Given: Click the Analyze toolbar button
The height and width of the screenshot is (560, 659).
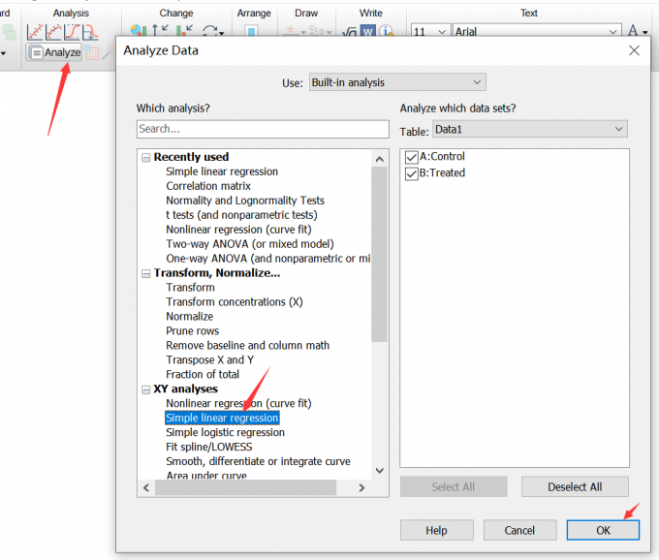Looking at the screenshot, I should click(54, 52).
